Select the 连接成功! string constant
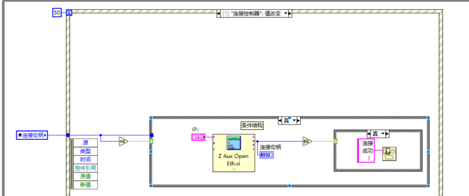 click(x=366, y=150)
